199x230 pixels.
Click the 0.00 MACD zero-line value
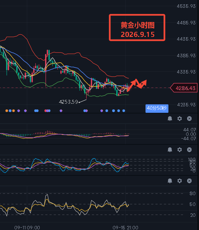click(191, 134)
